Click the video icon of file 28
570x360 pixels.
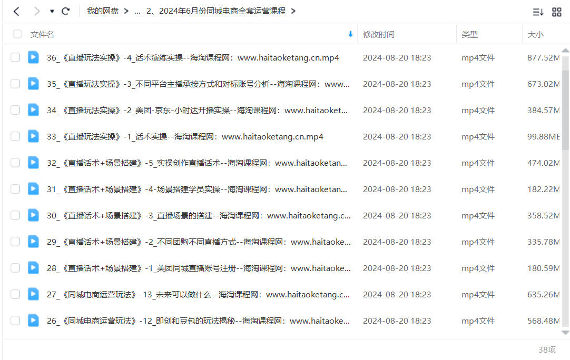point(33,268)
